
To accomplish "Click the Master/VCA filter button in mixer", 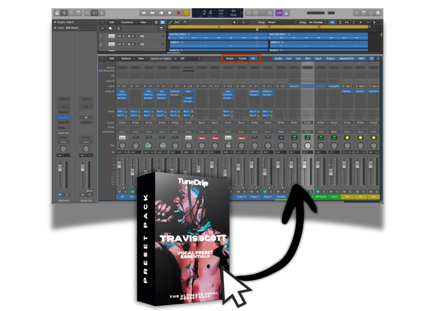I will pyautogui.click(x=347, y=58).
